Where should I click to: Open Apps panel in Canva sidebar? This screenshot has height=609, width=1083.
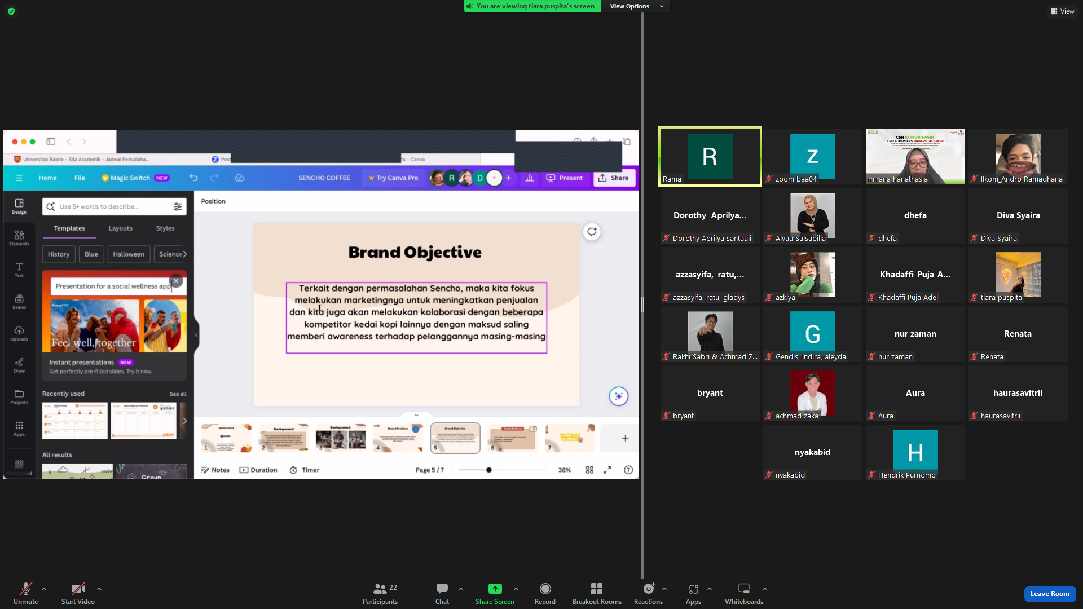click(x=19, y=429)
